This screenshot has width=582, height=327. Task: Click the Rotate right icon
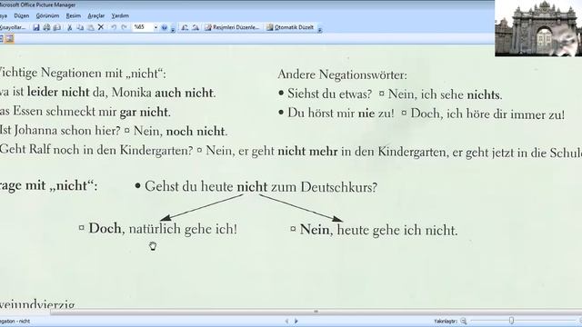pos(196,27)
